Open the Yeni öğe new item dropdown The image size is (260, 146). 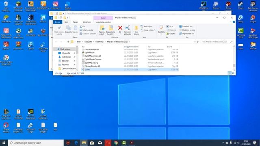146,26
